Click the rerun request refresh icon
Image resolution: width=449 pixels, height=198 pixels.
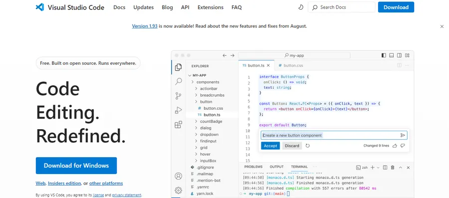[308, 146]
